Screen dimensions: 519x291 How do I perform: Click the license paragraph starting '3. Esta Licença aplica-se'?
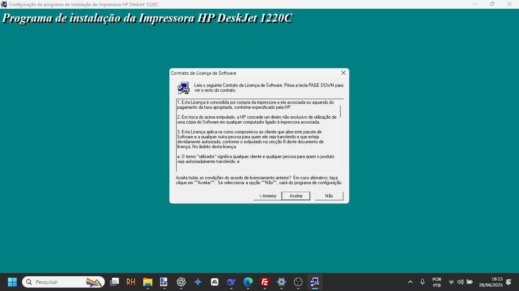251,139
